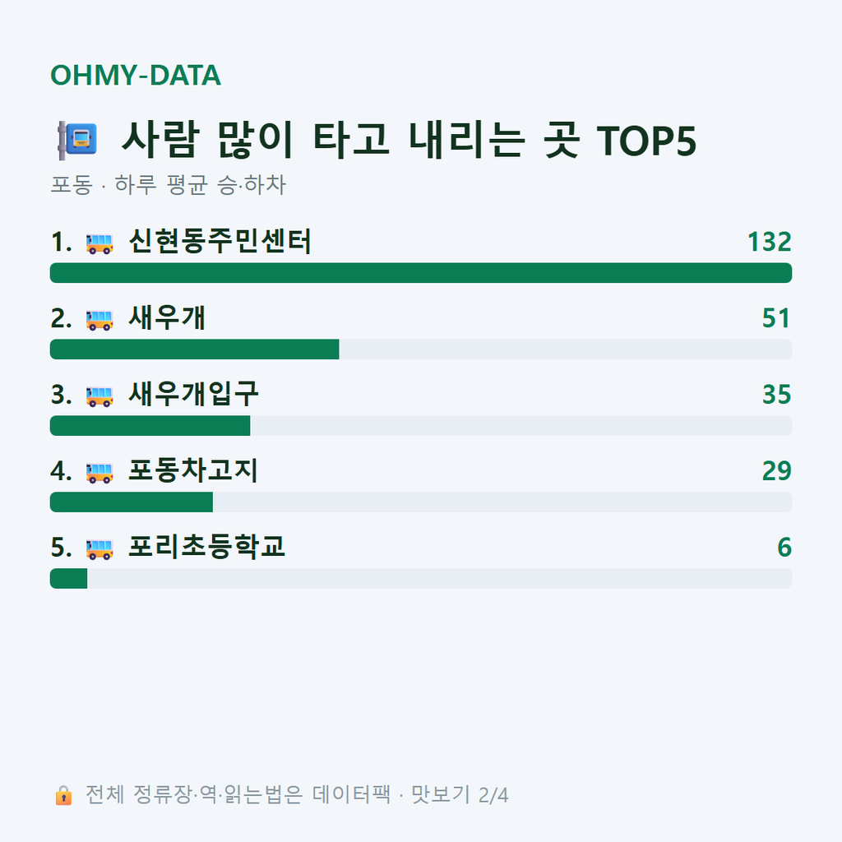Click the 새우개입구 progress bar
The width and height of the screenshot is (842, 842).
coord(421,425)
